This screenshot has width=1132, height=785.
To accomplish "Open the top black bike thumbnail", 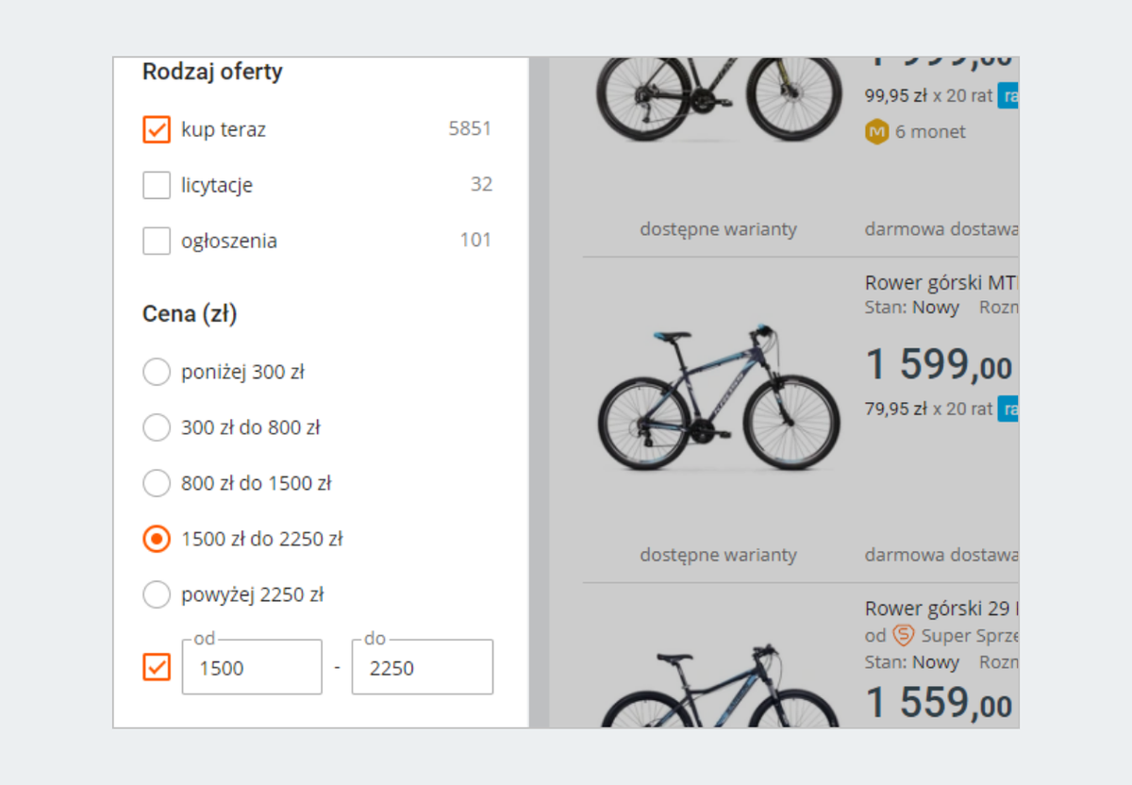I will click(x=718, y=94).
